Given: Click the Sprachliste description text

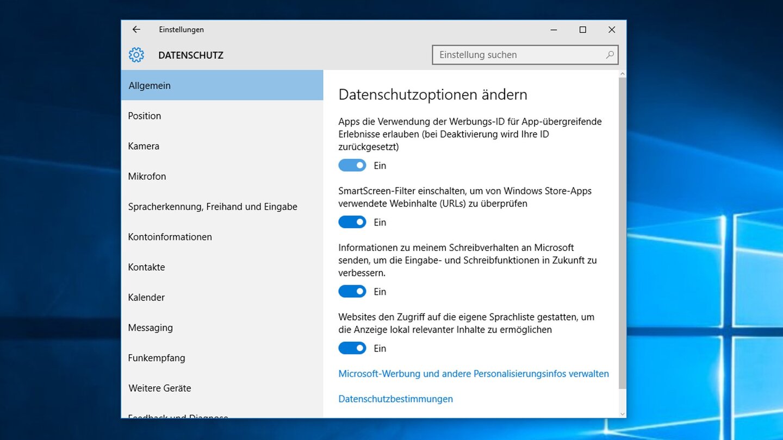Looking at the screenshot, I should 467,323.
